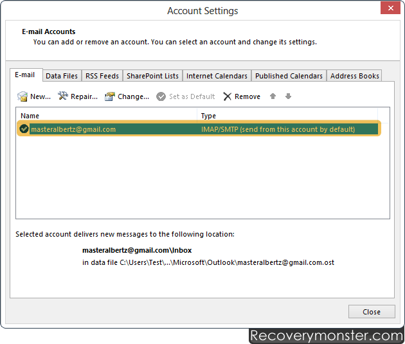
Task: Click the Remove X icon
Action: pyautogui.click(x=228, y=96)
